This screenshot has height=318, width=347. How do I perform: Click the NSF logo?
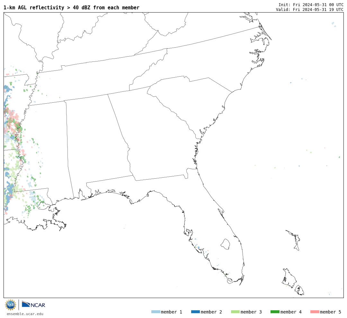pos(10,305)
